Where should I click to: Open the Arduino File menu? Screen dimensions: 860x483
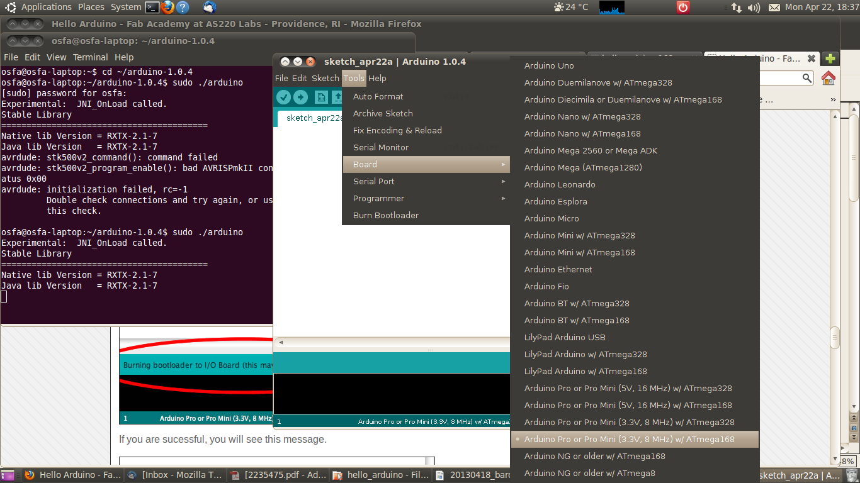pos(281,78)
